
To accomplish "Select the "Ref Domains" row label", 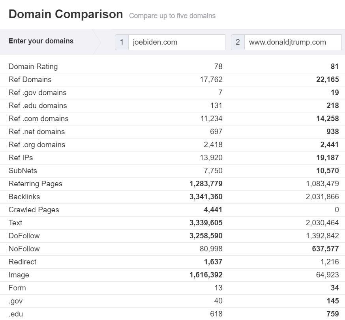I will point(30,79).
